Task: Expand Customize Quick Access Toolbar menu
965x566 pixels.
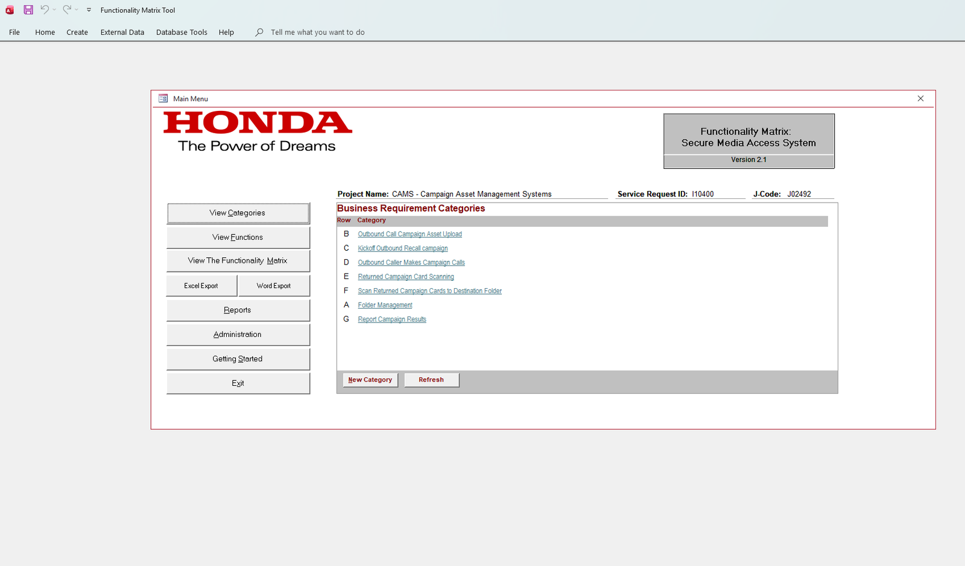Action: click(89, 10)
